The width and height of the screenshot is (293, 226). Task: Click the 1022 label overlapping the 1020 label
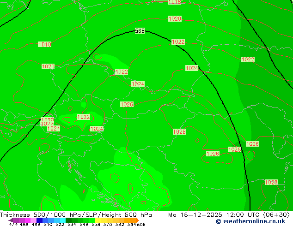pos(47,124)
